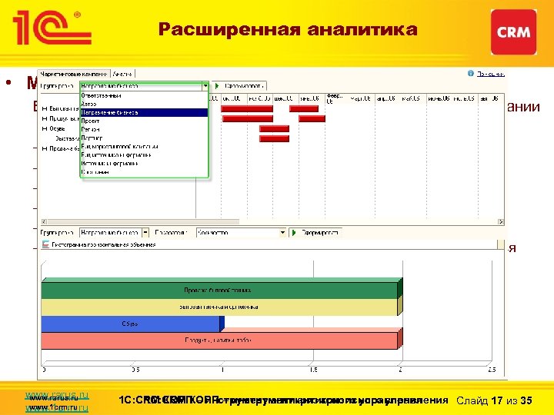Click the lower Сформировать button

pyautogui.click(x=315, y=233)
